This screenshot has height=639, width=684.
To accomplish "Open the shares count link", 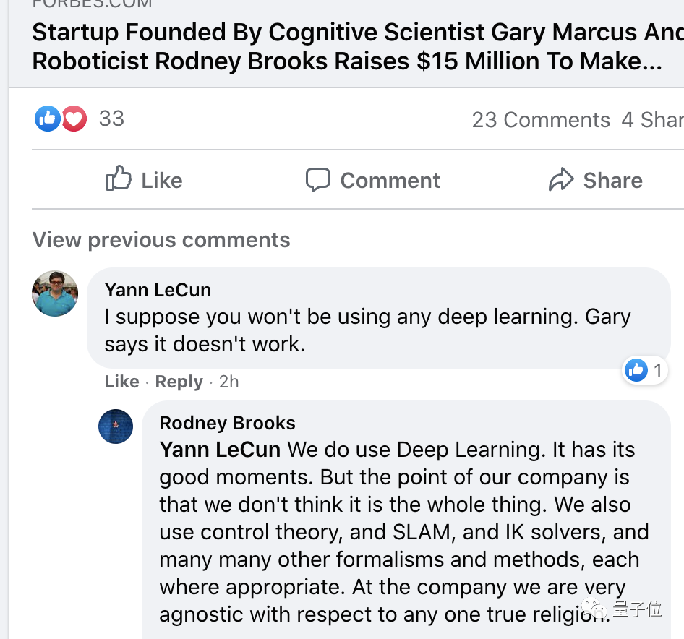I will (651, 120).
